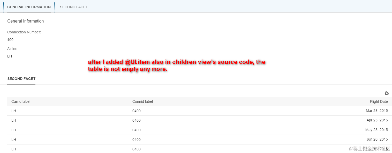Select the SECOND FACET section header above table
The image size is (392, 153).
[x=21, y=79]
